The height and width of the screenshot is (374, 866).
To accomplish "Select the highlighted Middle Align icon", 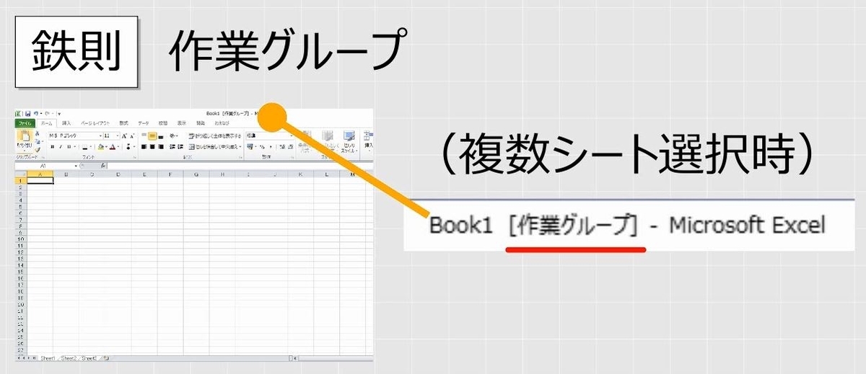I will click(152, 135).
